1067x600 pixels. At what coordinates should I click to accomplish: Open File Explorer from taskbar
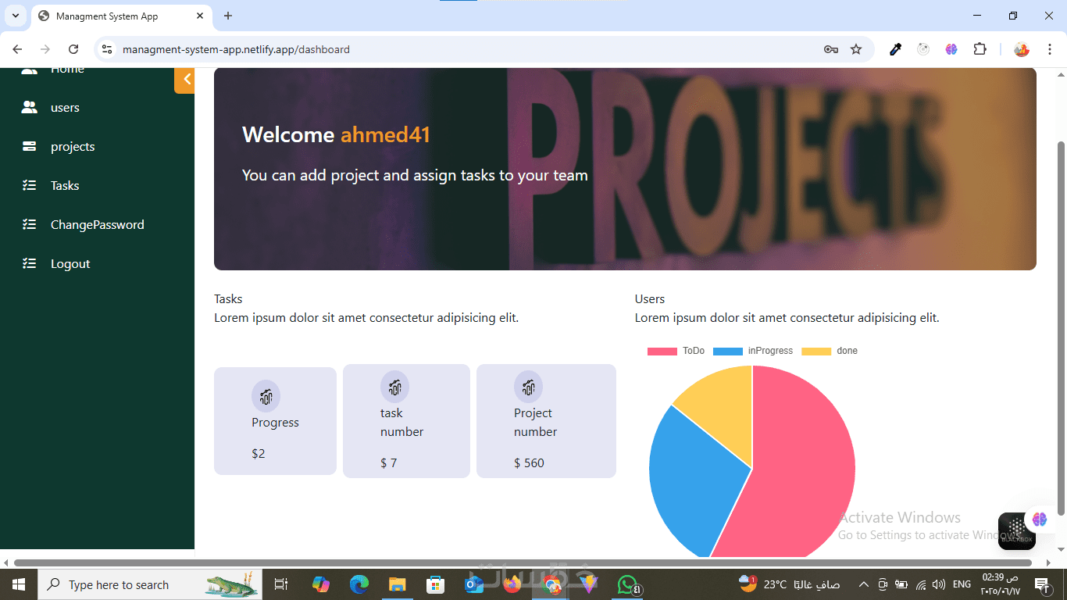(x=398, y=584)
